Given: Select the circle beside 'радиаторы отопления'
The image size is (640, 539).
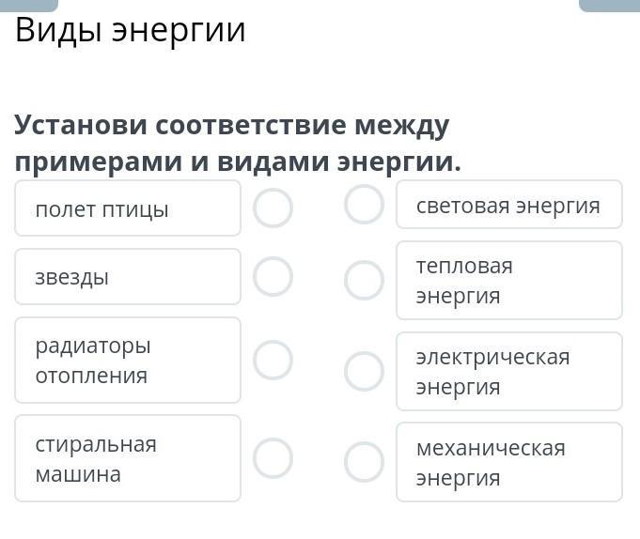Looking at the screenshot, I should point(273,360).
